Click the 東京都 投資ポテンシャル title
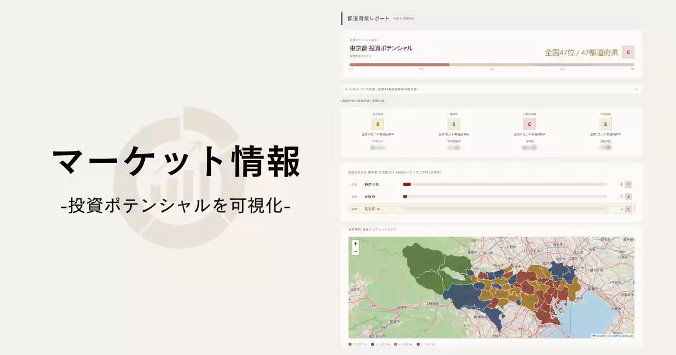Screen dimensions: 676x355 pos(381,48)
